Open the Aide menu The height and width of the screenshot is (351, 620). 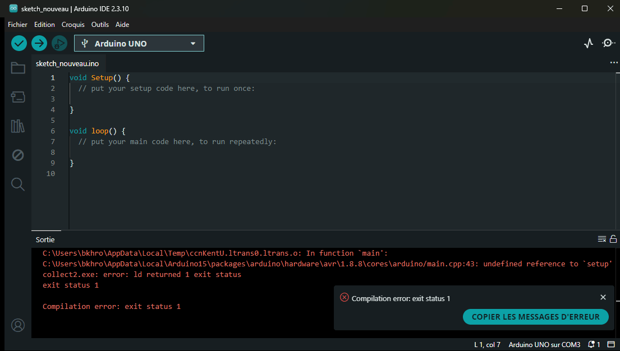tap(122, 25)
